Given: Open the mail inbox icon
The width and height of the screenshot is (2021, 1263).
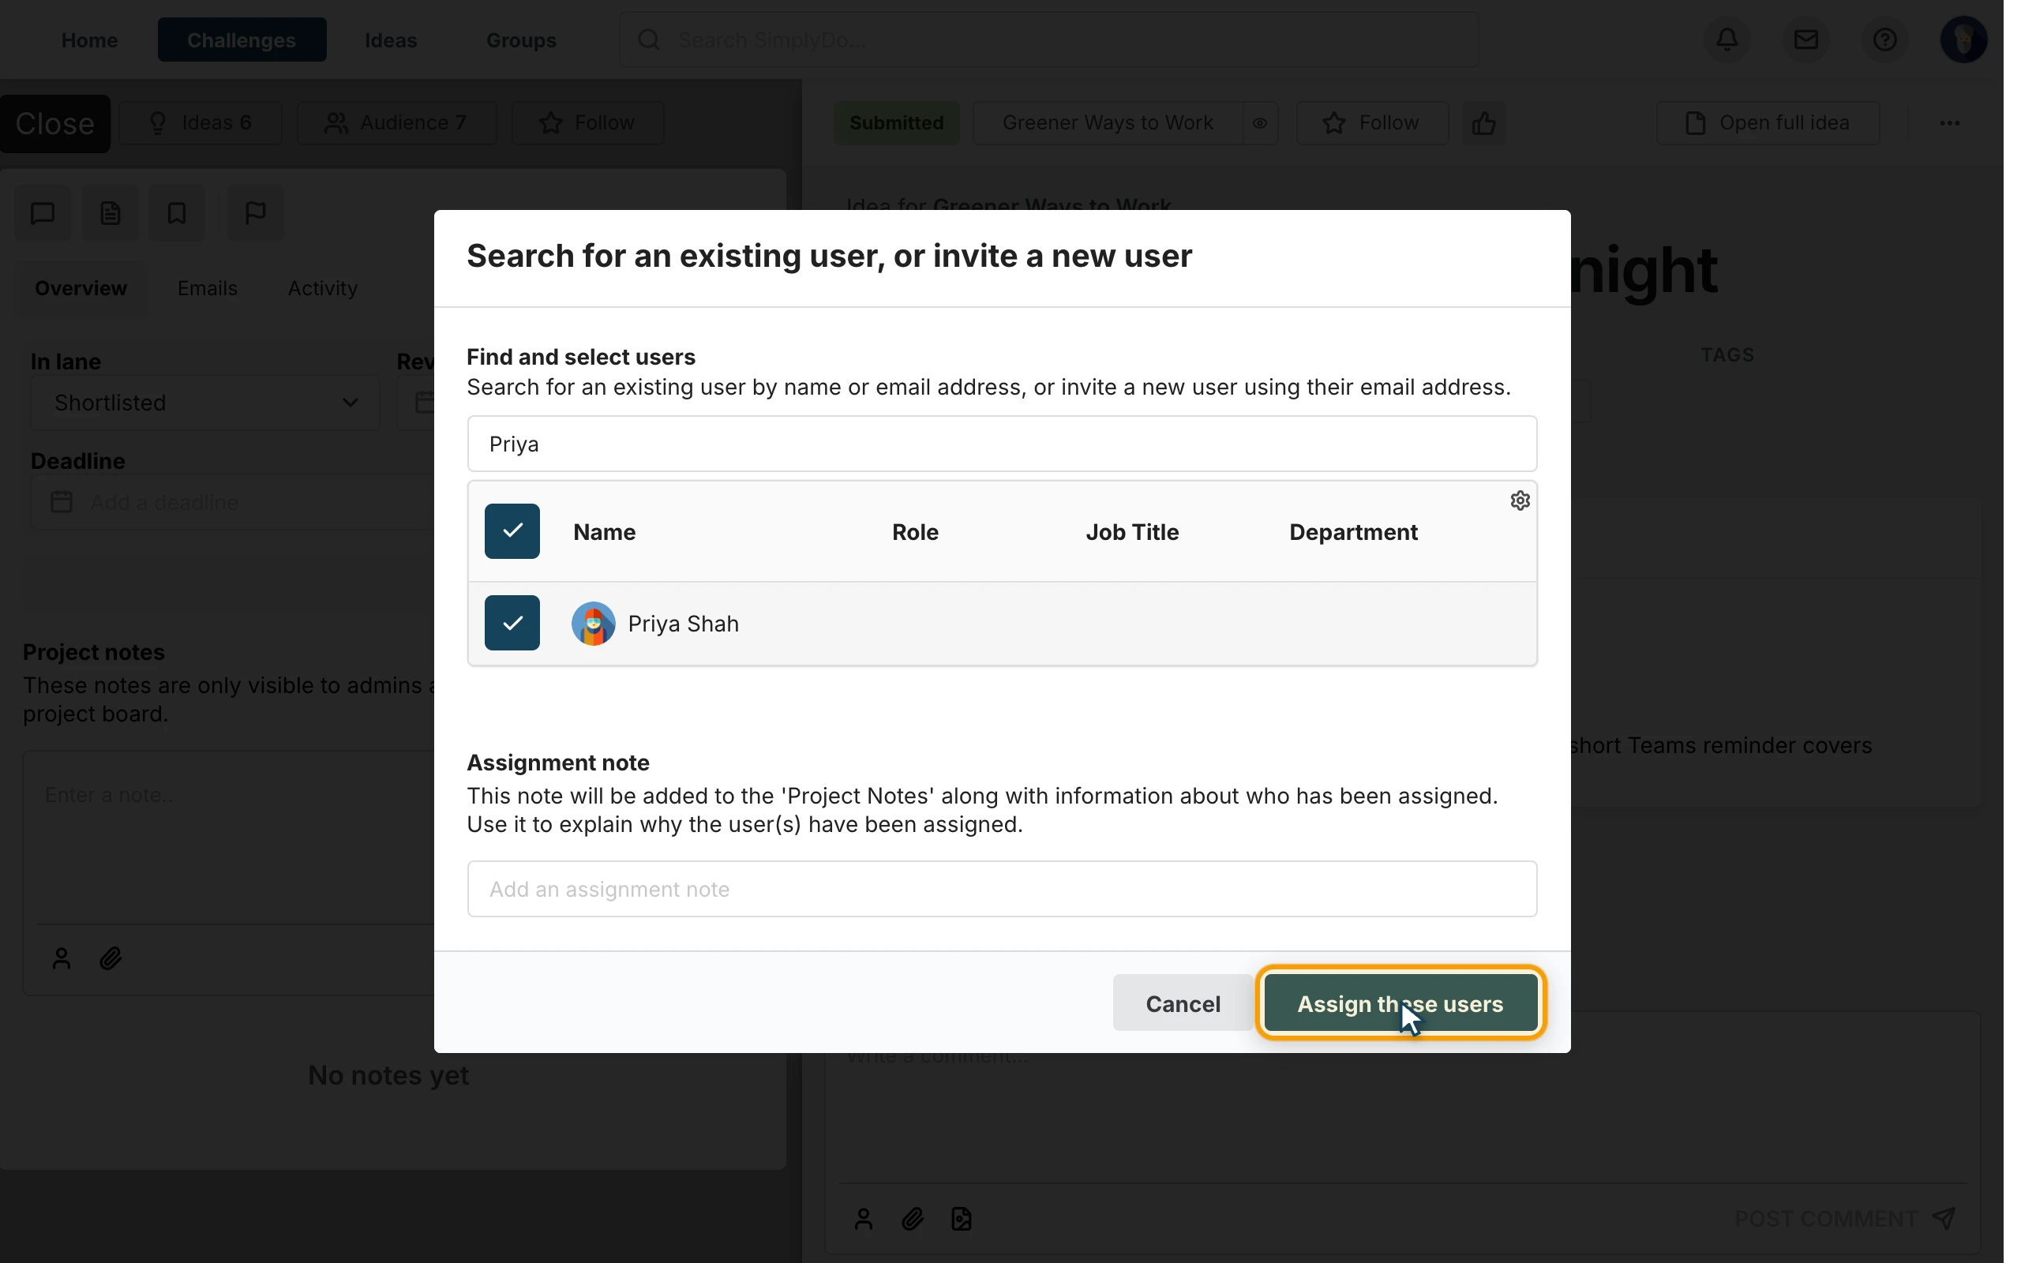Looking at the screenshot, I should (1805, 39).
